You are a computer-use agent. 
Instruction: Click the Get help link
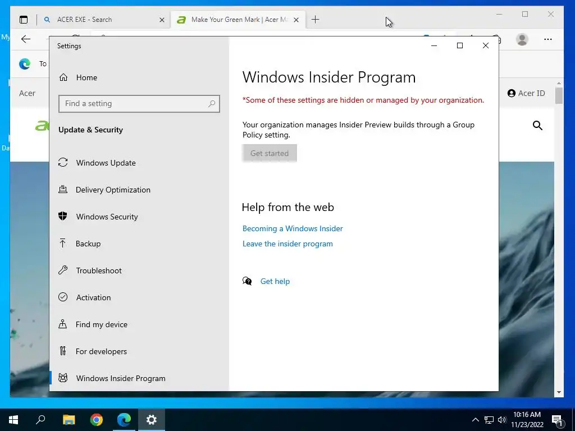click(x=275, y=281)
